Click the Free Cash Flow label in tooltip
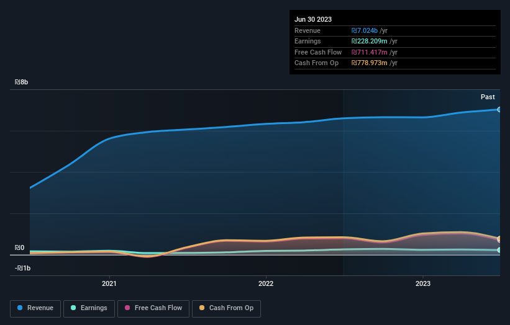Viewport: 510px width, 325px height. [318, 52]
